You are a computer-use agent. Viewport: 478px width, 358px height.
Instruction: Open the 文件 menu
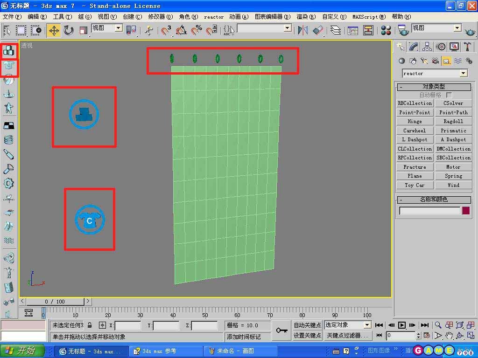(x=12, y=17)
